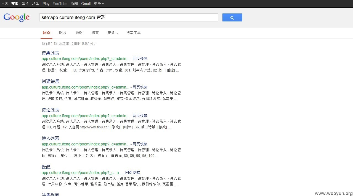Open the 创建诗集 result link
Viewport: 353px width, 196px height.
coord(51,81)
